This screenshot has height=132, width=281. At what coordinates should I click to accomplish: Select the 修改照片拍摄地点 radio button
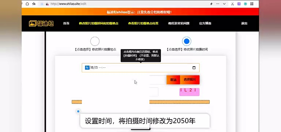pyautogui.click(x=95, y=41)
